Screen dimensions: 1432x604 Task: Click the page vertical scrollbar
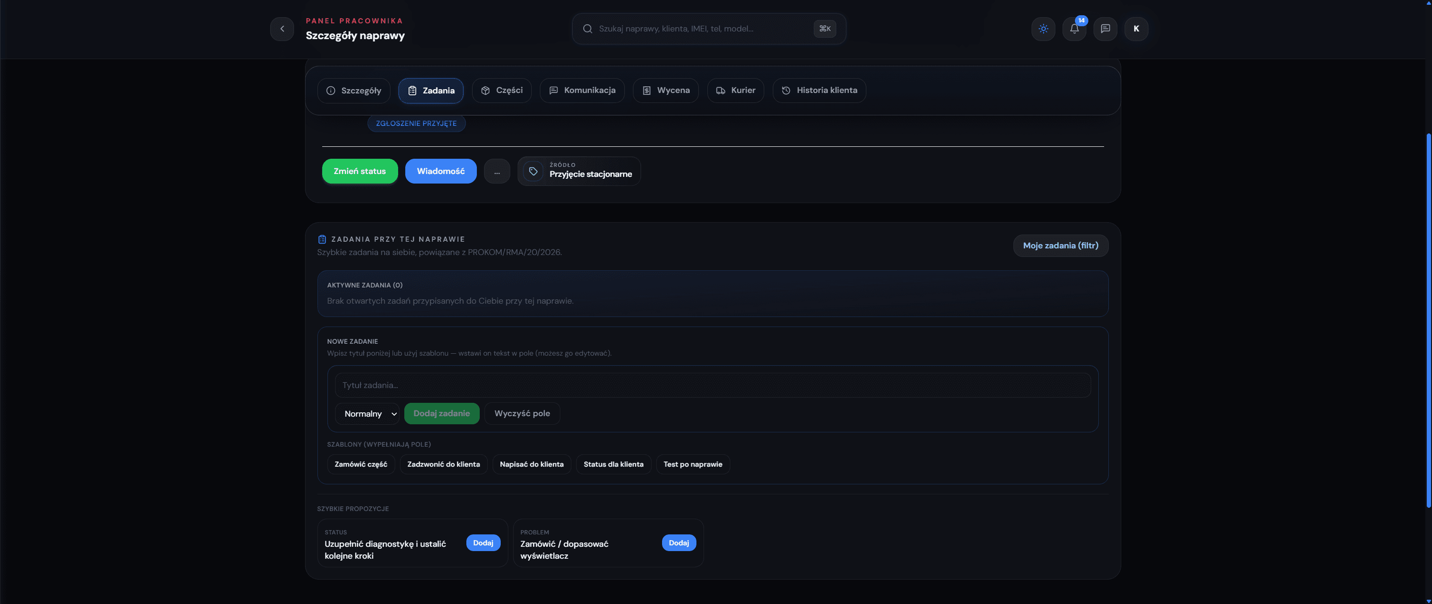pyautogui.click(x=1428, y=320)
